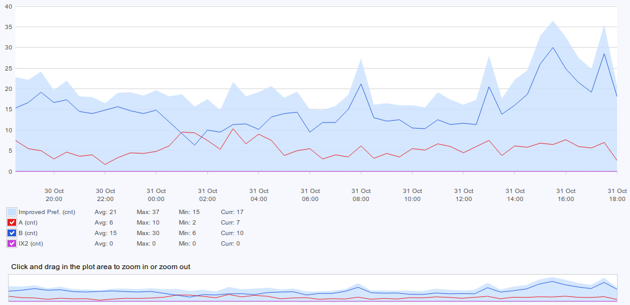
Task: Click the '31 Oct 16:00' axis label
Action: pos(566,195)
